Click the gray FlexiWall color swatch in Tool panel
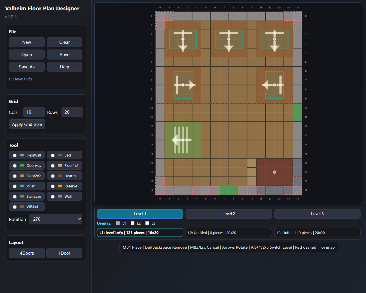The width and height of the screenshot is (366, 293). coord(22,155)
